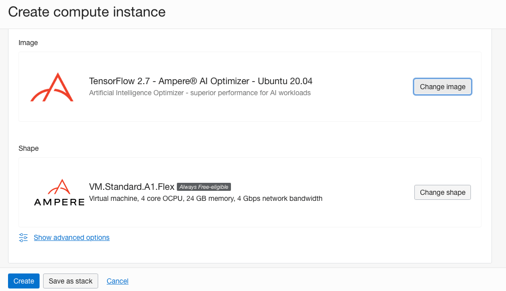
Task: Select the TensorFlow 2.7 image name text
Action: [200, 81]
